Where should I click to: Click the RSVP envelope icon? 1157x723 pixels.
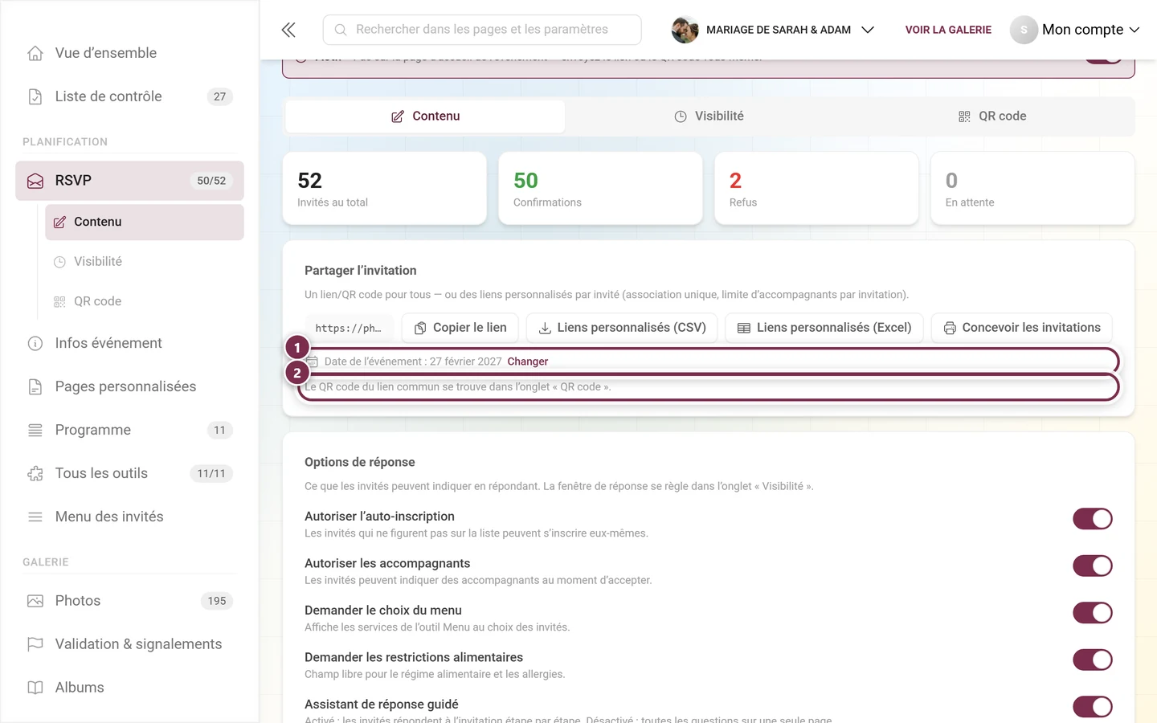(35, 181)
